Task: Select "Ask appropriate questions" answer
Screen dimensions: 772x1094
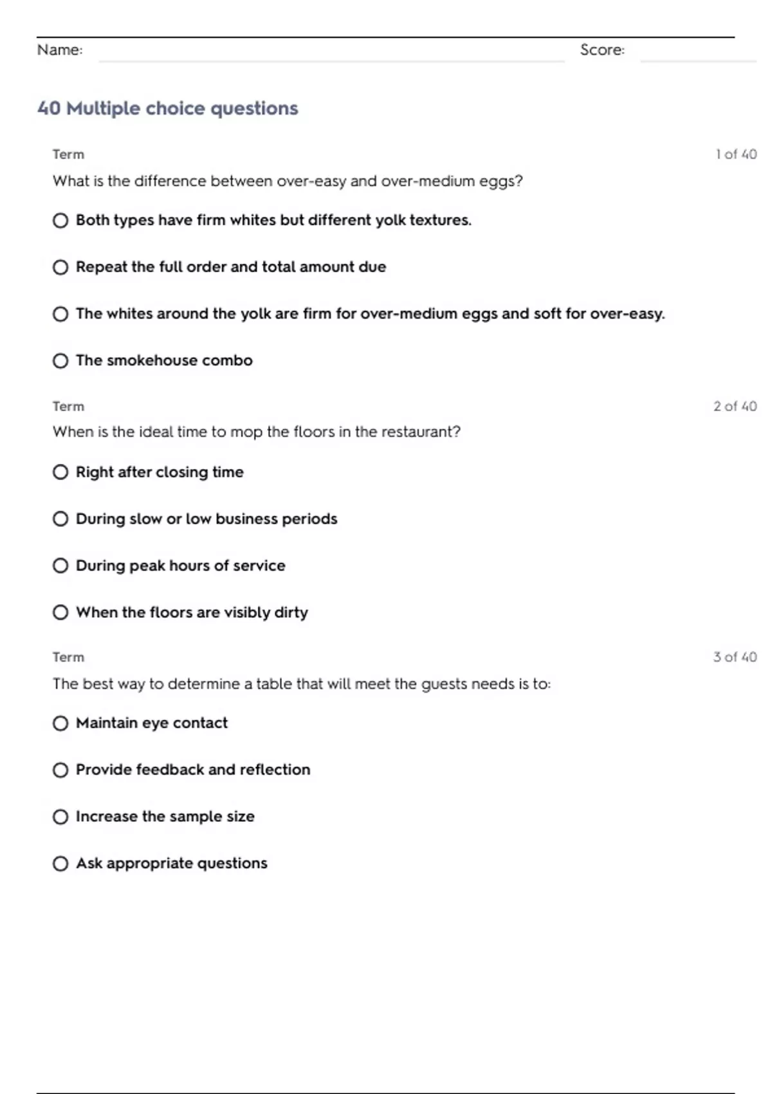Action: point(60,864)
